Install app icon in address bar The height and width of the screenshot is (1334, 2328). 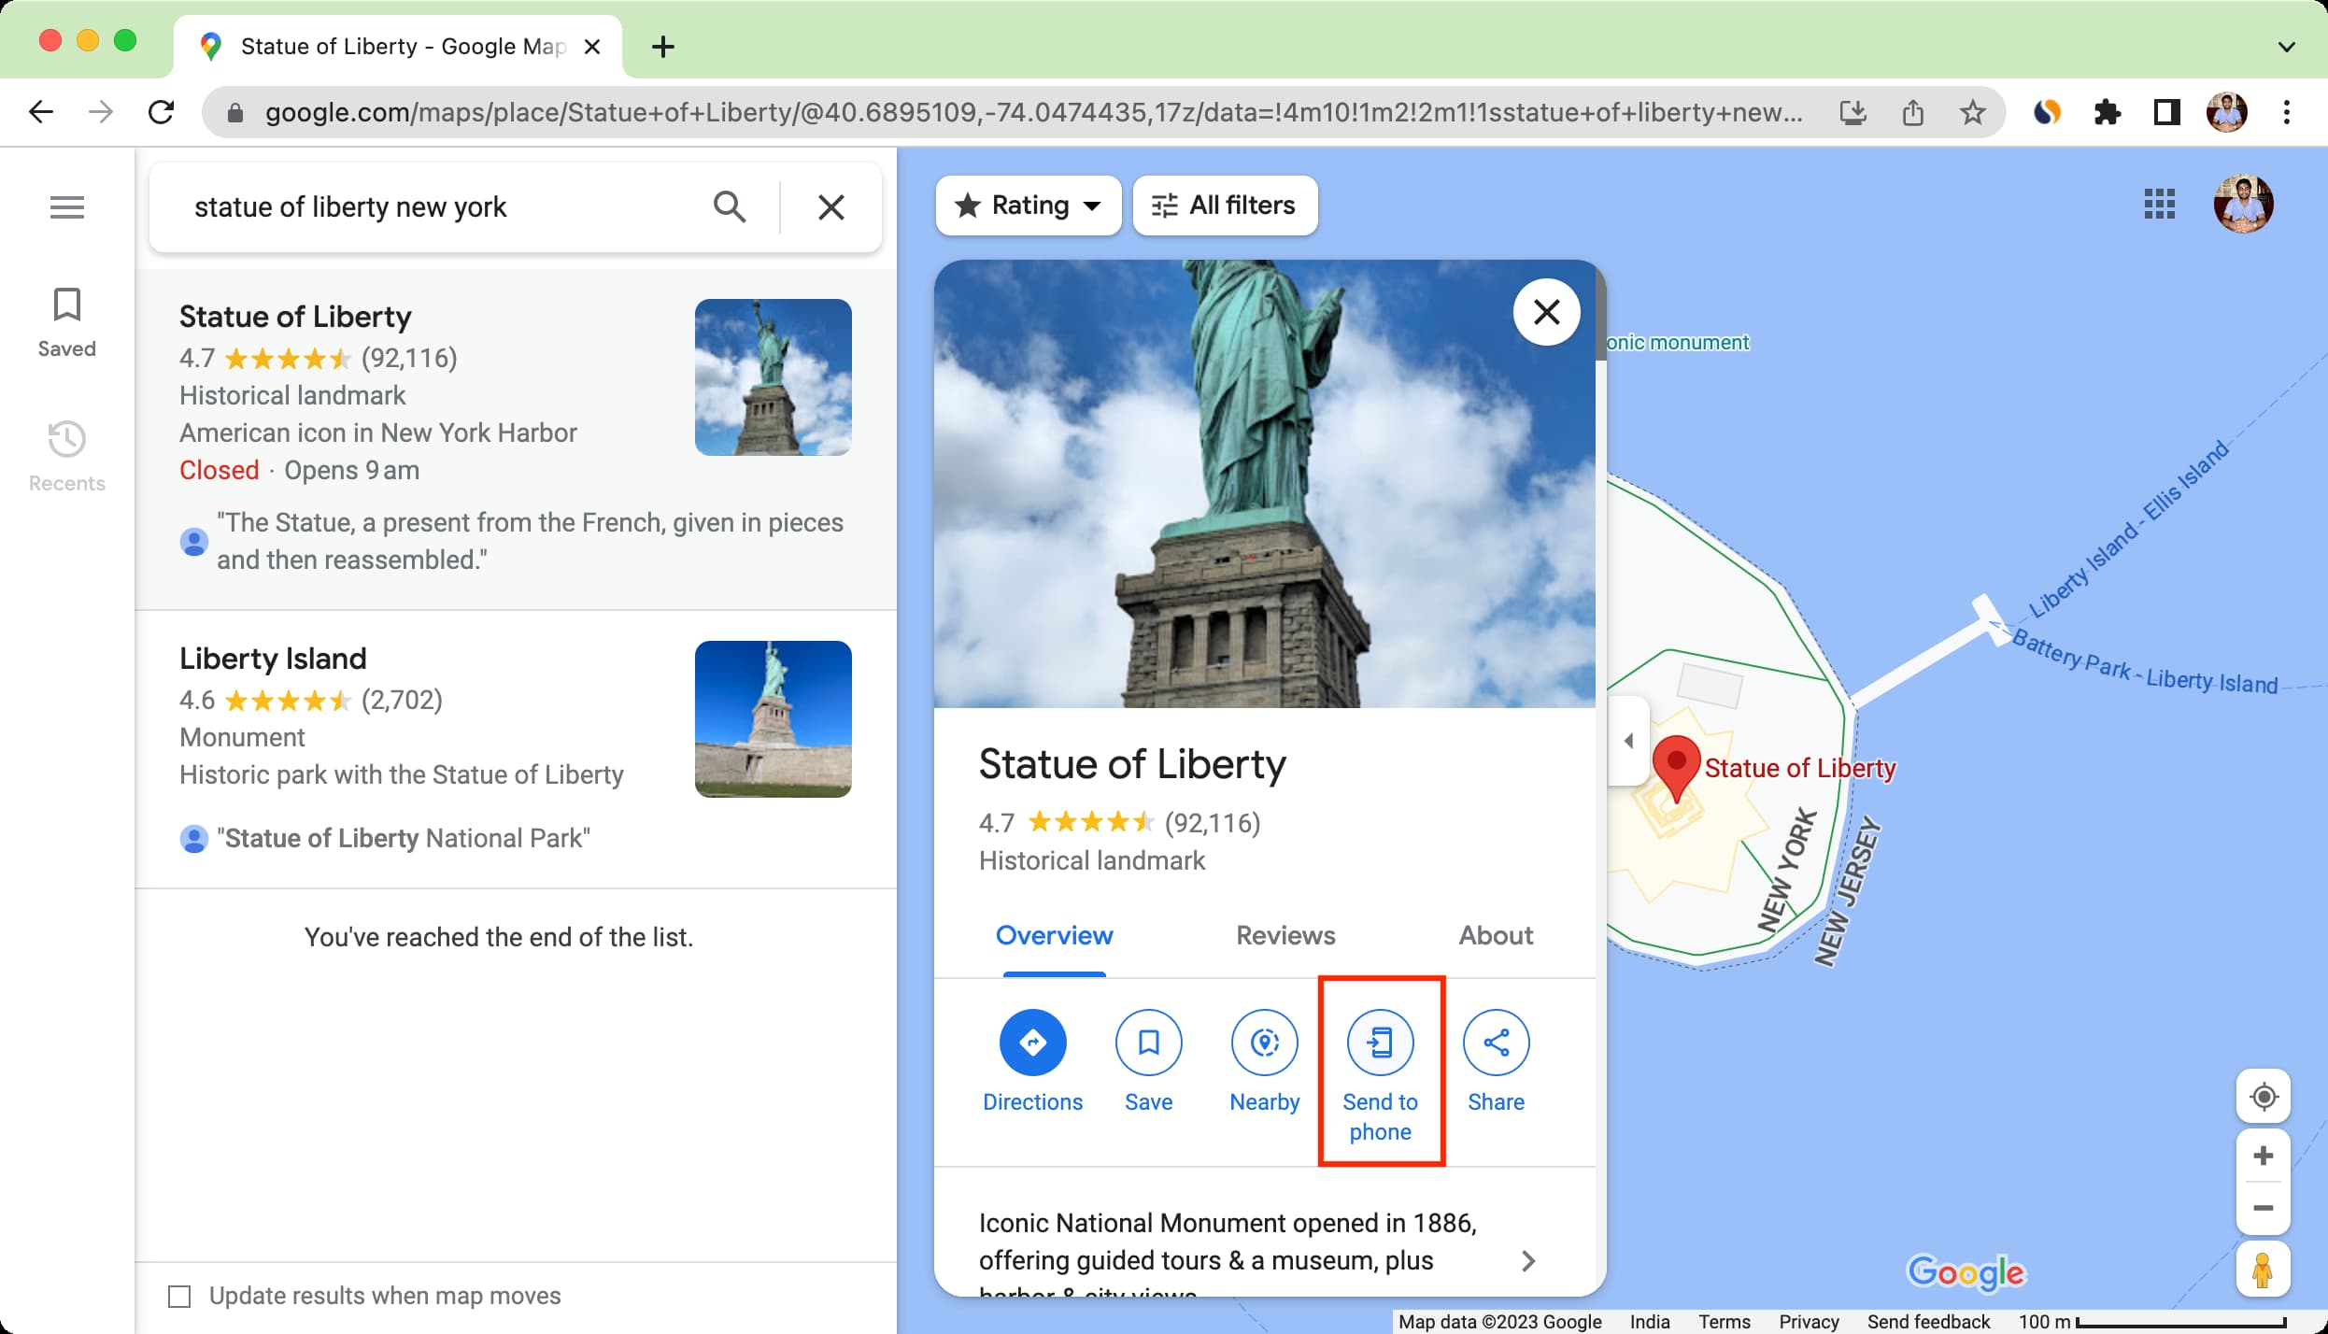point(1852,113)
